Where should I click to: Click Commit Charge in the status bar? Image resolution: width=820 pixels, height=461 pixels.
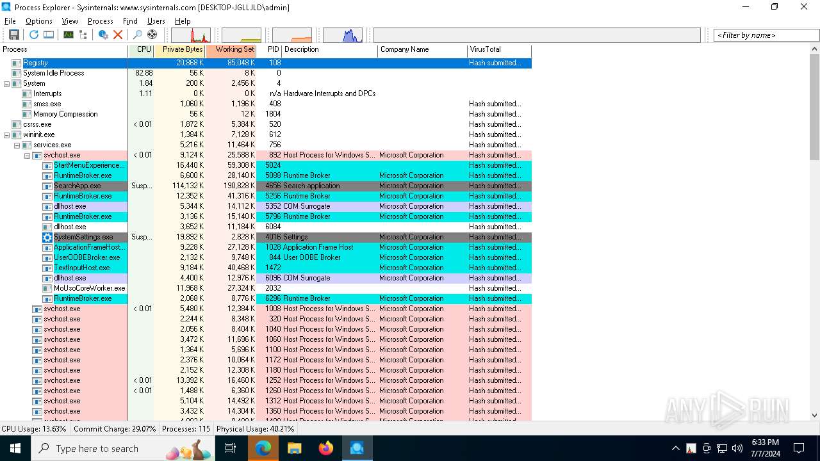115,429
